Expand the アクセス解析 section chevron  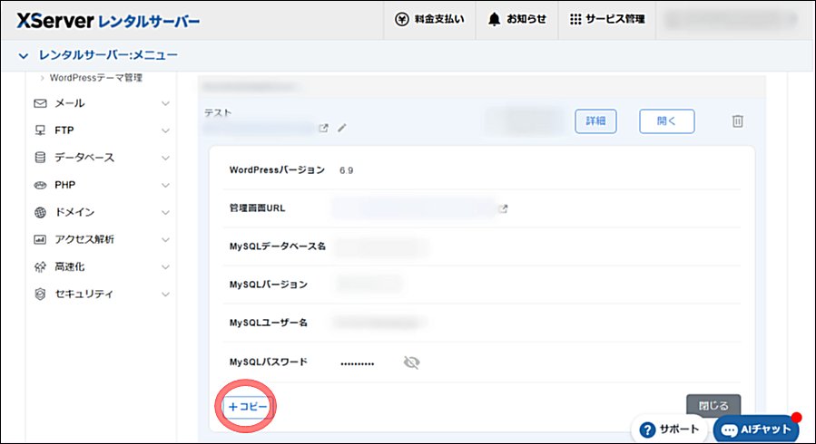(165, 239)
